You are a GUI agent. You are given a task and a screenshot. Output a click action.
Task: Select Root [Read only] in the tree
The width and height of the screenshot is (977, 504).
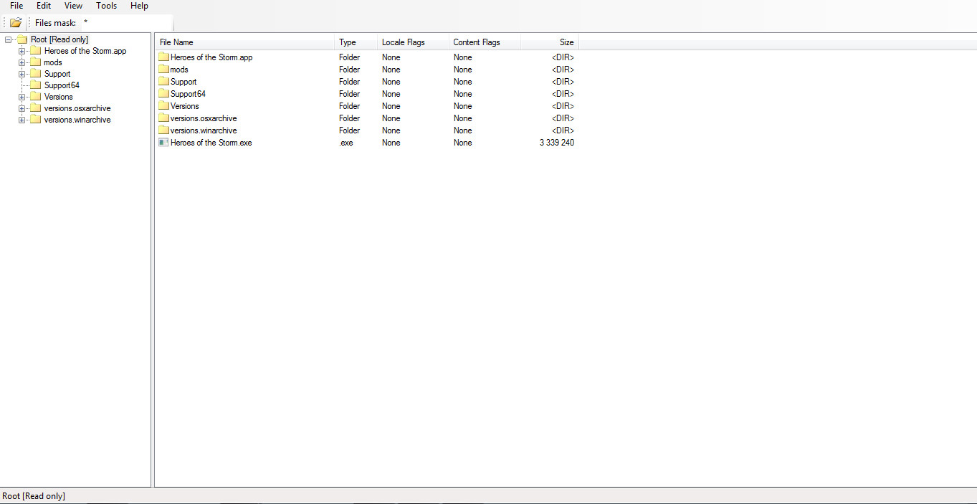(59, 39)
